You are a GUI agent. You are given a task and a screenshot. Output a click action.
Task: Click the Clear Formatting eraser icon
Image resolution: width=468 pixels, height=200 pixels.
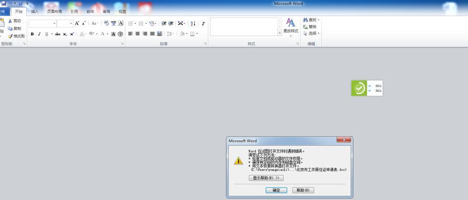point(106,23)
